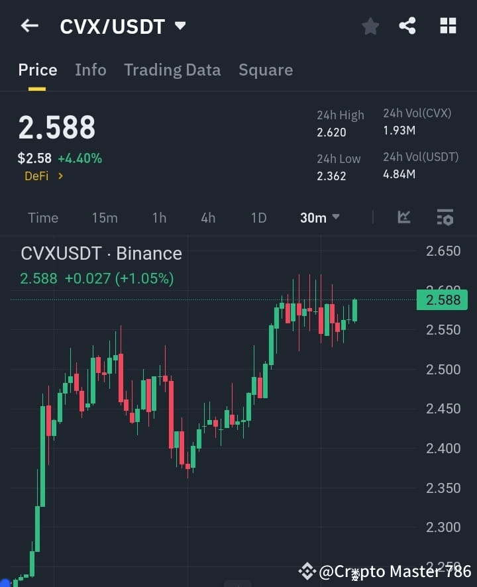Open chart settings icon

[444, 217]
